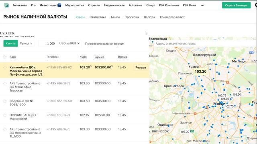
Task: Call НОРВИК БАНК phone +7 800 100-17-77
Action: [x=58, y=115]
